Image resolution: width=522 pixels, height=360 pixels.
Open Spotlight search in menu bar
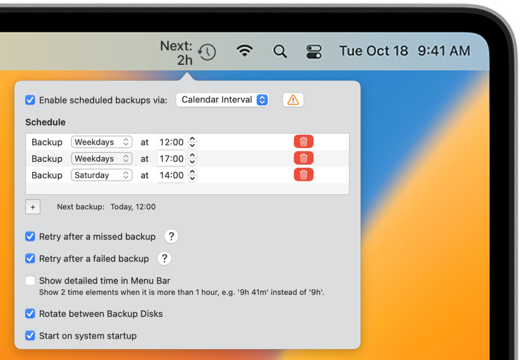[280, 52]
